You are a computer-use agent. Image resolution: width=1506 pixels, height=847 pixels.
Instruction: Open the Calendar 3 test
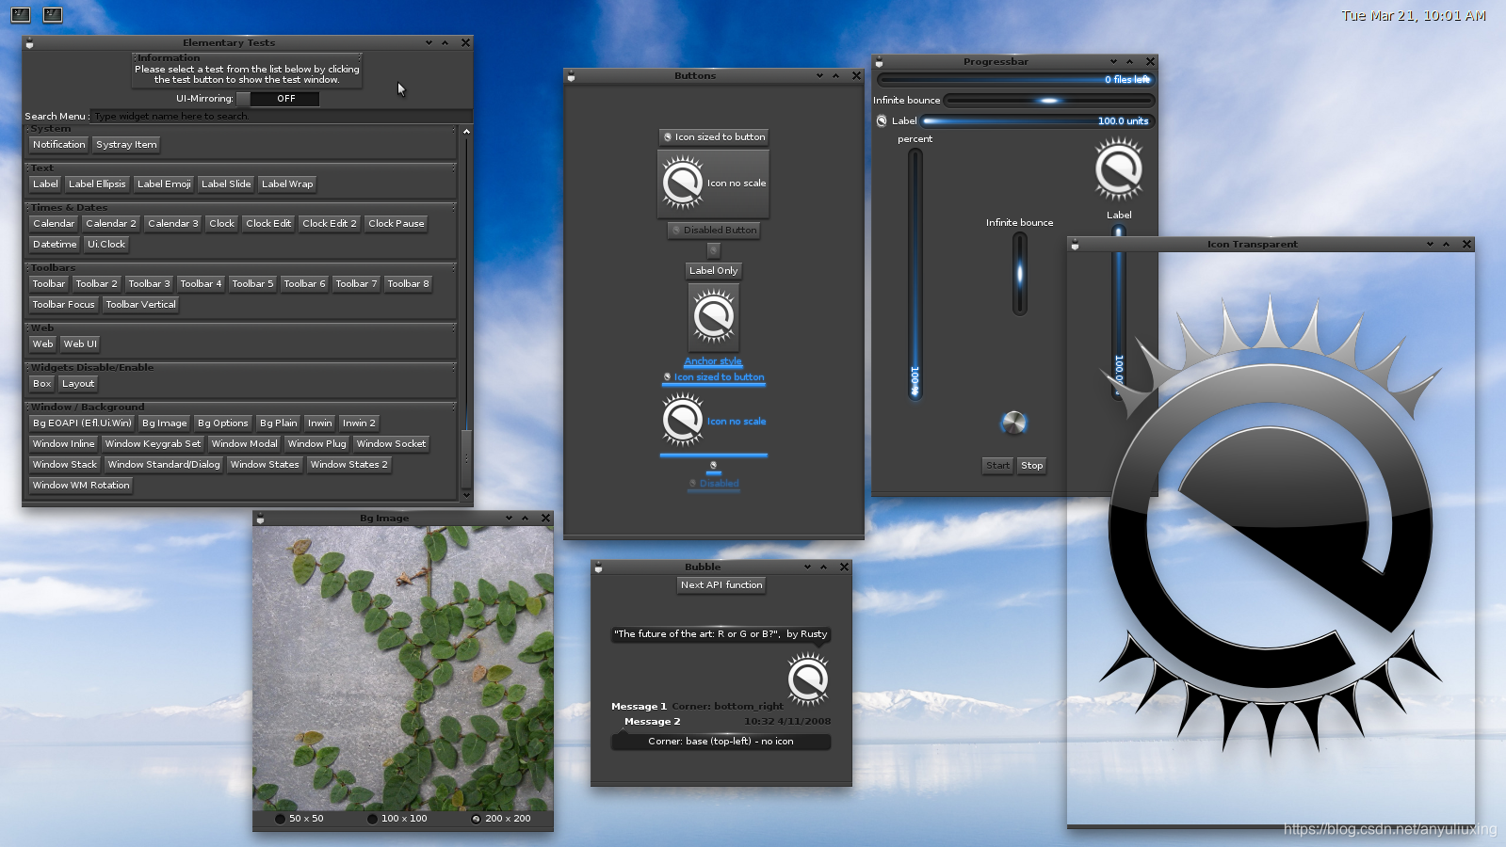coord(172,223)
